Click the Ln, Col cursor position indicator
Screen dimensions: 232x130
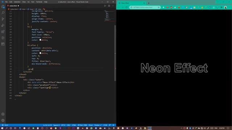47,125
